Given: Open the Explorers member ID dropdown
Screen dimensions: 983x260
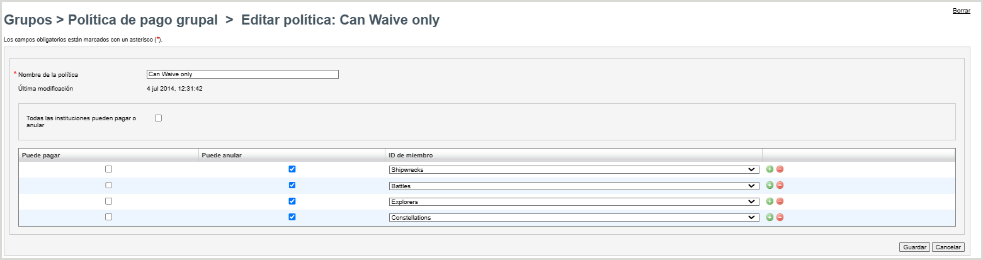Looking at the screenshot, I should coord(574,201).
